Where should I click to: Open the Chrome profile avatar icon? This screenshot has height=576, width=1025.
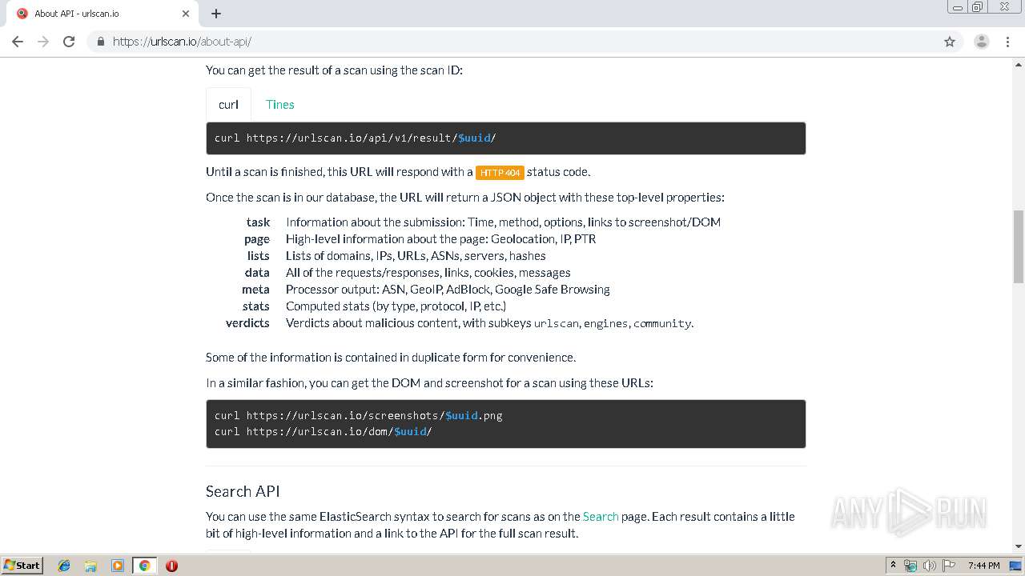[981, 42]
